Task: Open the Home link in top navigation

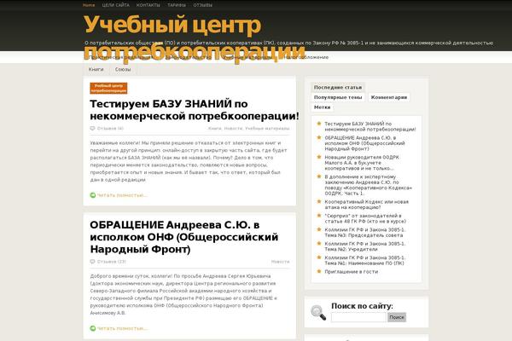Action: coord(89,5)
